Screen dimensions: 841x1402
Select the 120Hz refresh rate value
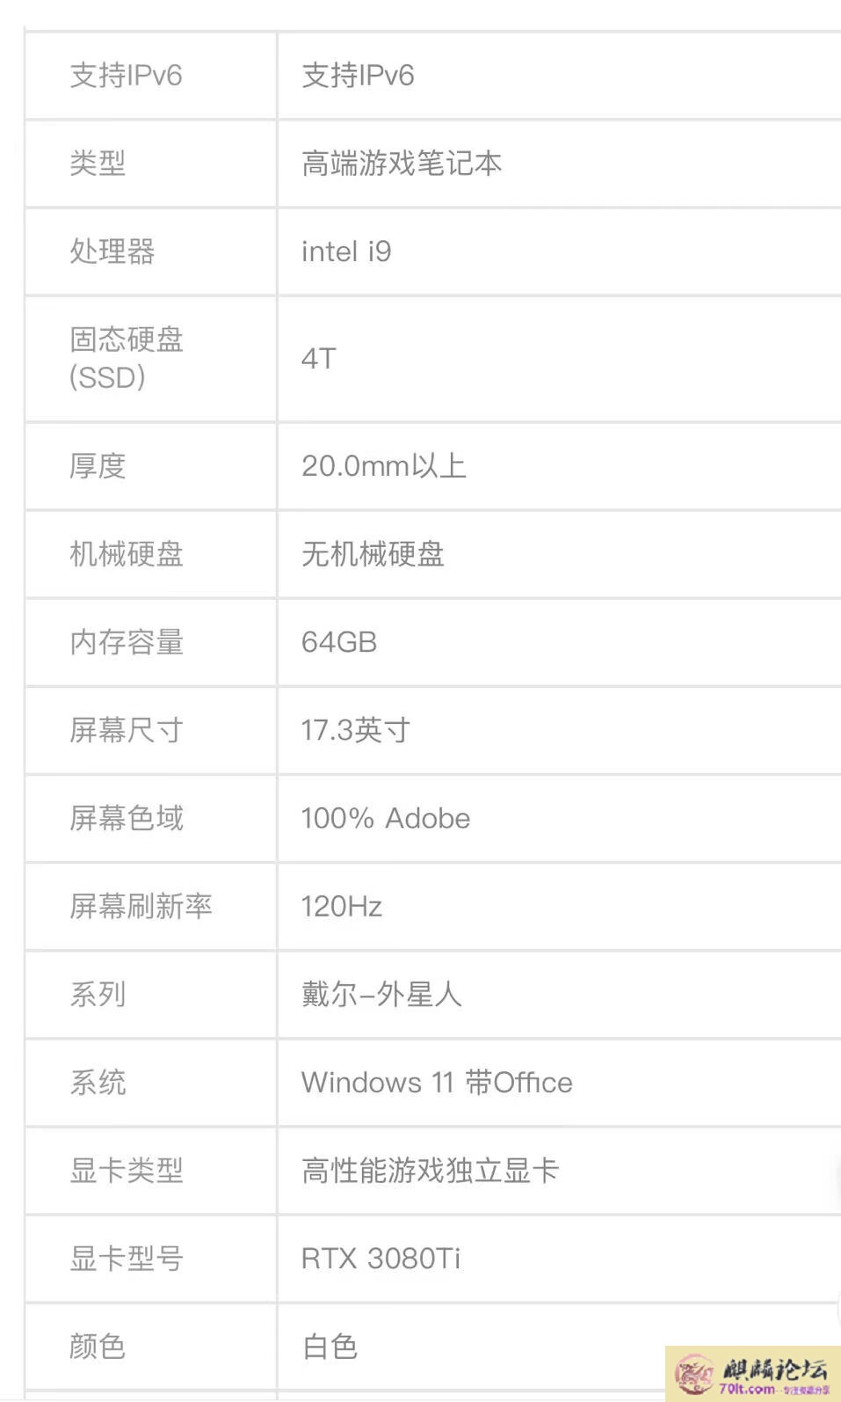342,906
